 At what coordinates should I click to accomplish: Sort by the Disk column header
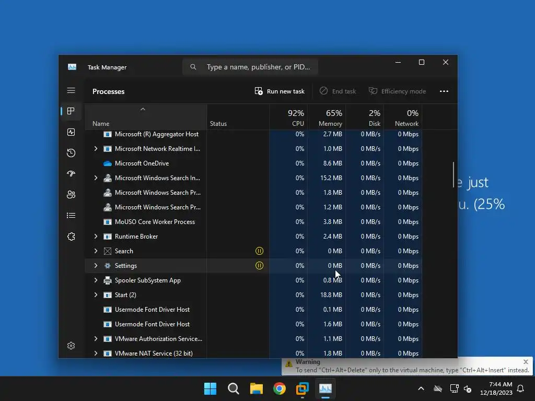coord(365,117)
